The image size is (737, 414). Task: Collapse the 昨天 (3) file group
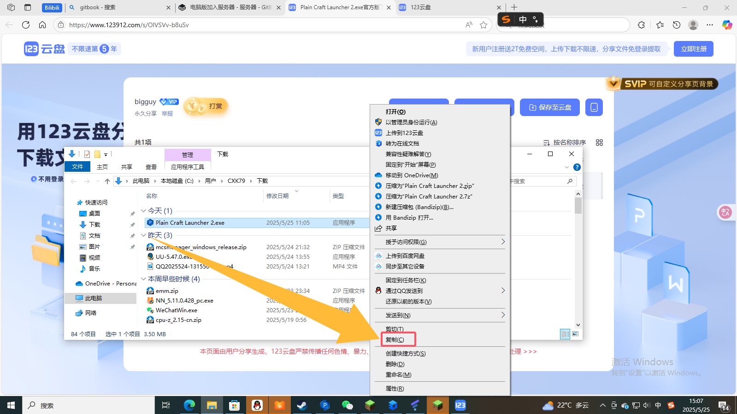click(x=143, y=235)
